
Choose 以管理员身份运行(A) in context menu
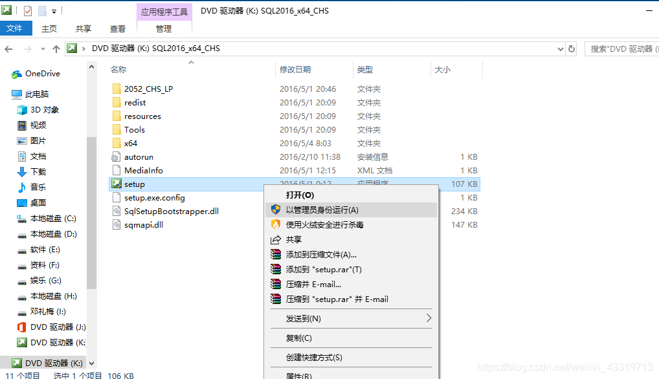[352, 210]
